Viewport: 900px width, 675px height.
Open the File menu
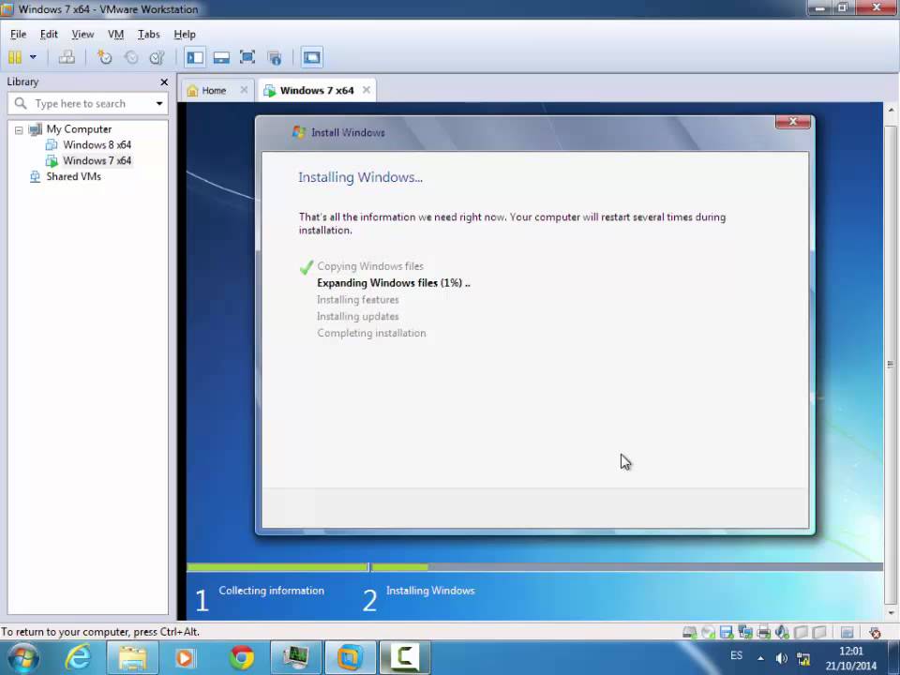click(x=18, y=35)
